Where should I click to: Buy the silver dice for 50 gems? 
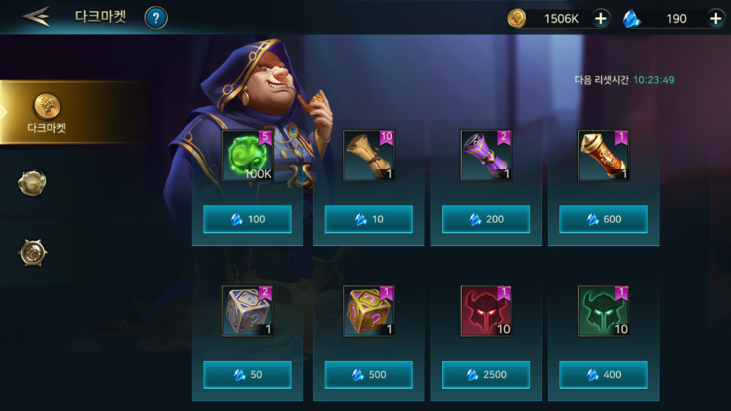tap(247, 374)
